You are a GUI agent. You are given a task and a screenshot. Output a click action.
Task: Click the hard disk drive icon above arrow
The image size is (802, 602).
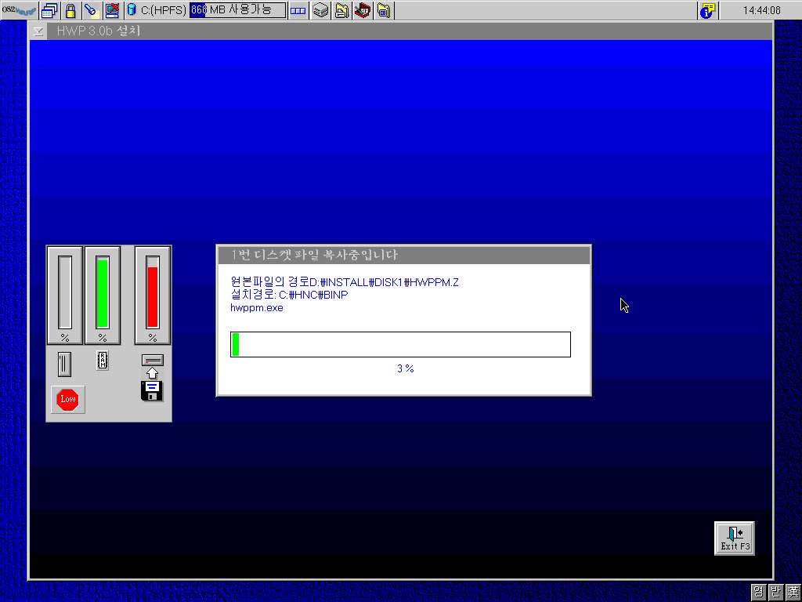click(x=153, y=361)
